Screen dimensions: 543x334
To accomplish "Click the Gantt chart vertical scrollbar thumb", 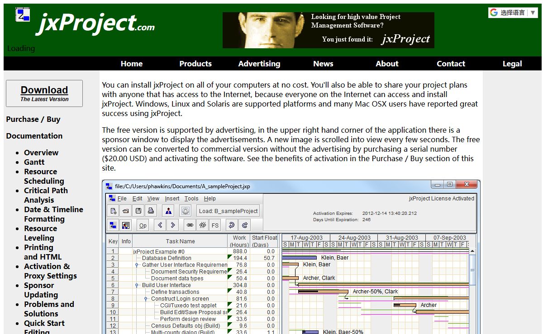I will (x=472, y=269).
